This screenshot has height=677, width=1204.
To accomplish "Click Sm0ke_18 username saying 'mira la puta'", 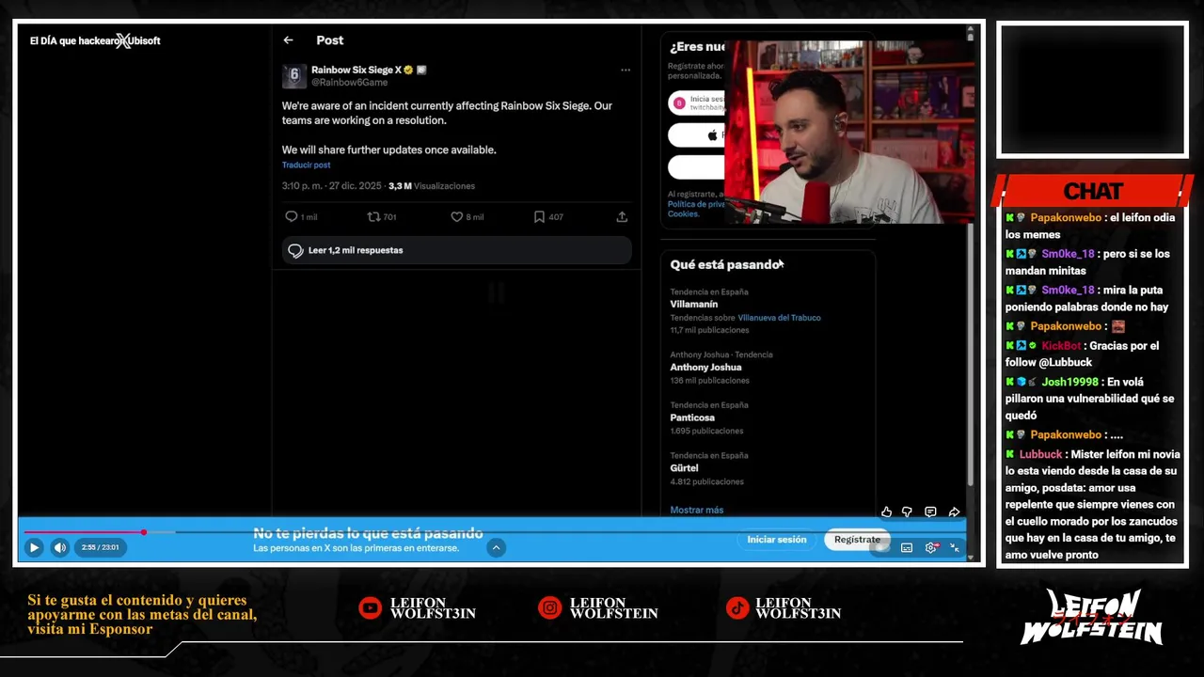I will click(1068, 290).
